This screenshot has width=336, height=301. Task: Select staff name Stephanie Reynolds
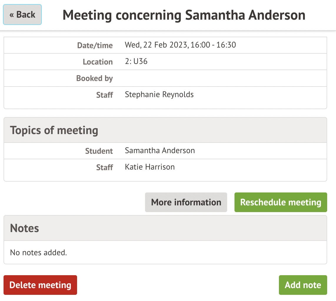click(x=159, y=94)
